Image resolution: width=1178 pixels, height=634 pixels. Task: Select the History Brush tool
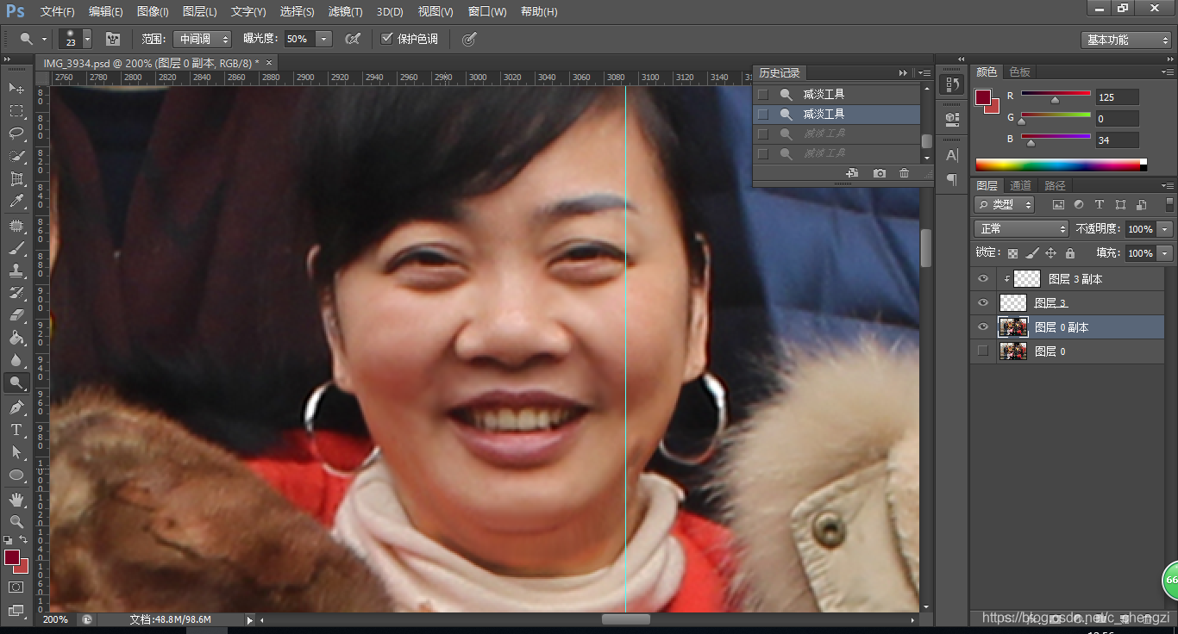point(16,293)
